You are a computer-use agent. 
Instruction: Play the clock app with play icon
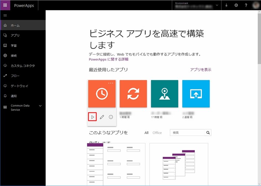pyautogui.click(x=92, y=117)
